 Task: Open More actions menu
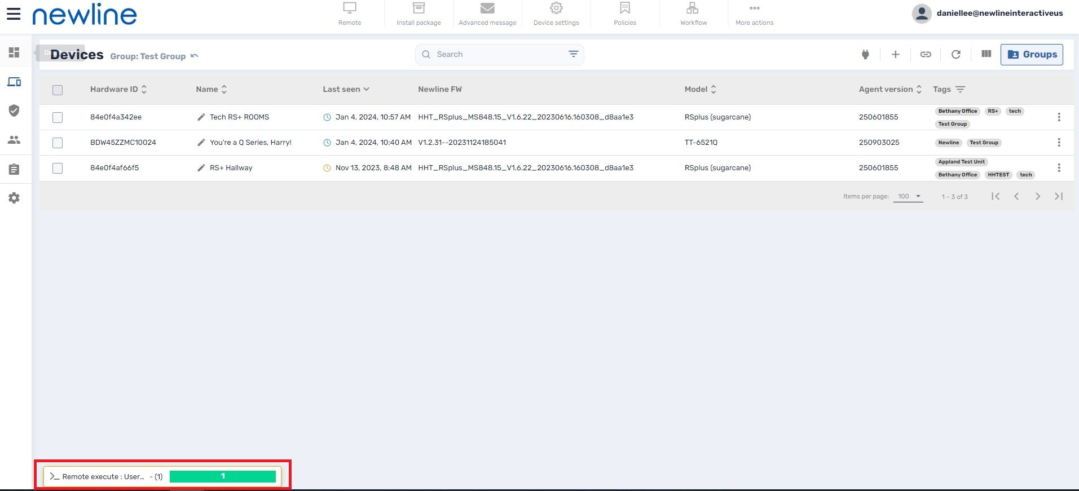pyautogui.click(x=755, y=15)
